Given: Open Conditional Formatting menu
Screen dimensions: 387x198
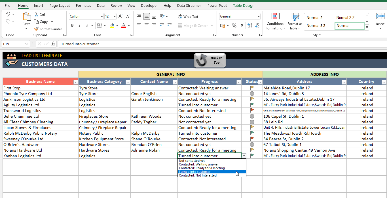Looking at the screenshot, I should pyautogui.click(x=275, y=21).
